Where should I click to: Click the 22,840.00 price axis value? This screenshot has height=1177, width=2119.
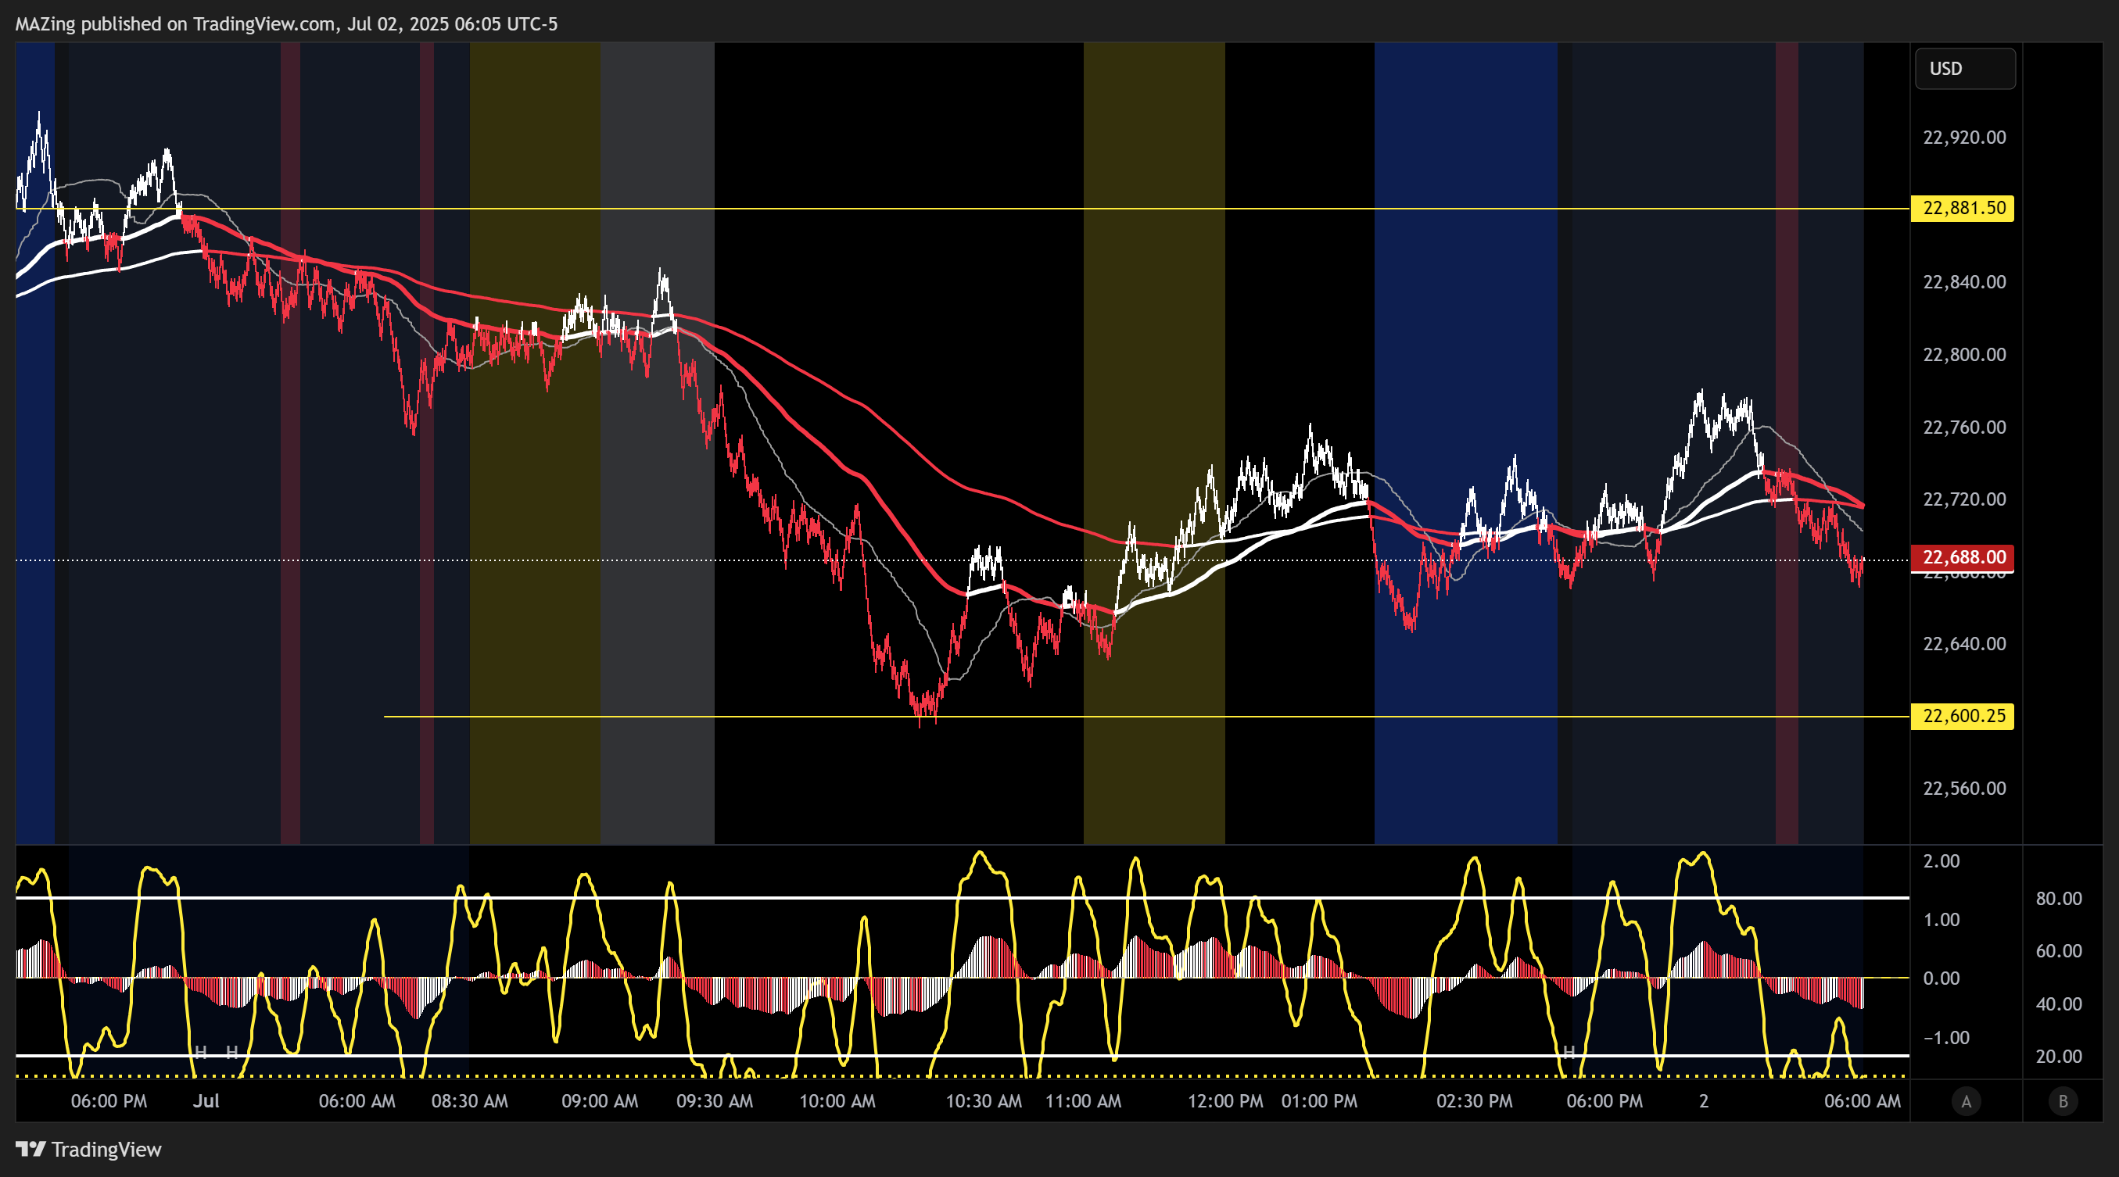coord(1963,282)
